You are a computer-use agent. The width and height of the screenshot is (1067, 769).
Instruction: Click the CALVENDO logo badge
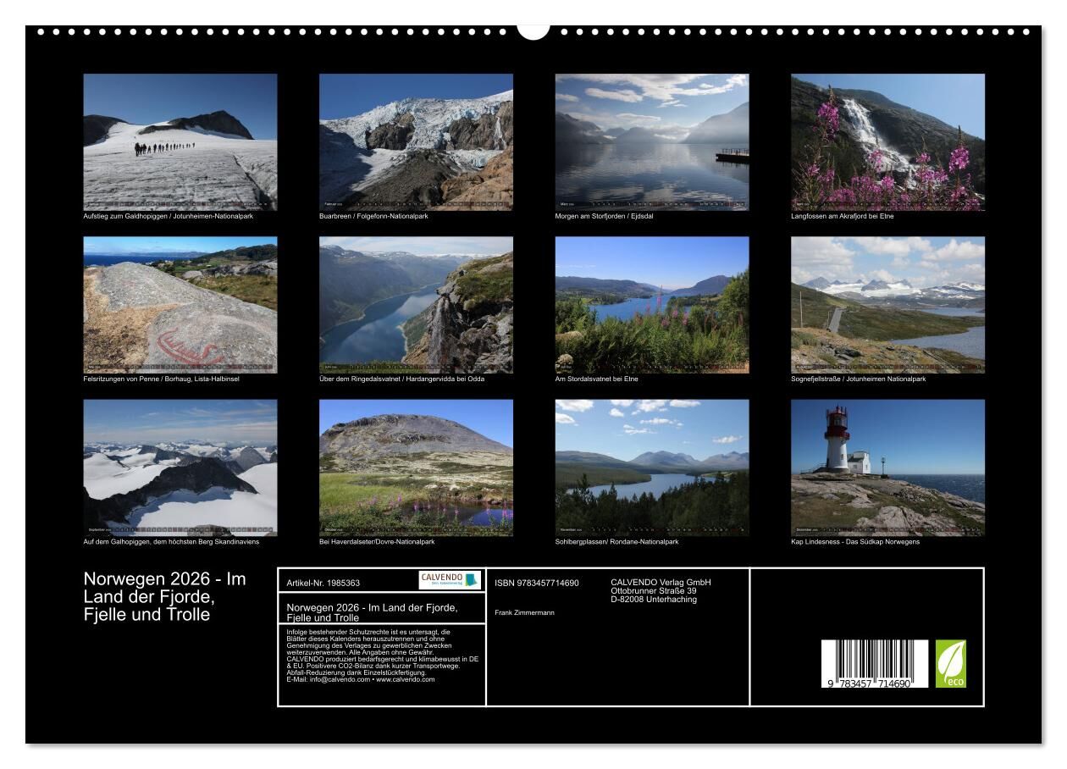click(x=450, y=580)
